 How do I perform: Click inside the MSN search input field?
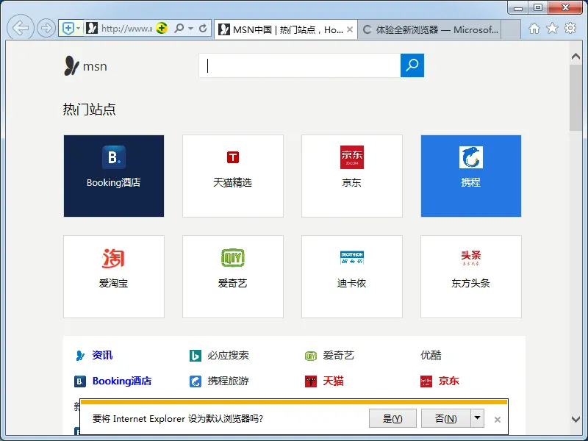tap(298, 65)
